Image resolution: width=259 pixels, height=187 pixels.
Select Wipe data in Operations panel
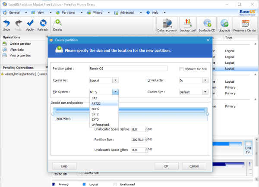click(16, 50)
